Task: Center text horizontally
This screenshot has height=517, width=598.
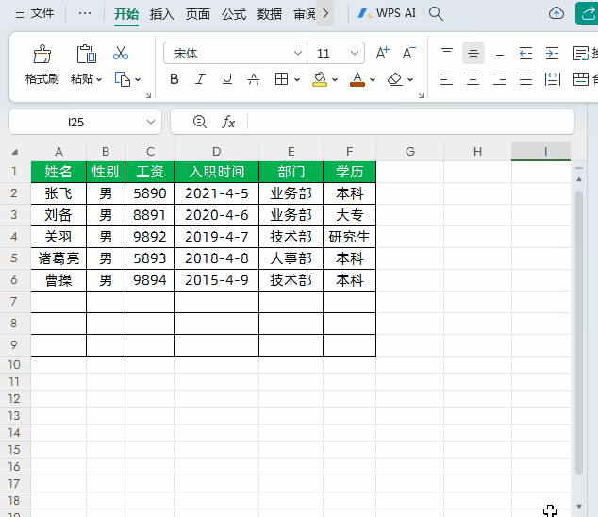Action: pyautogui.click(x=473, y=79)
